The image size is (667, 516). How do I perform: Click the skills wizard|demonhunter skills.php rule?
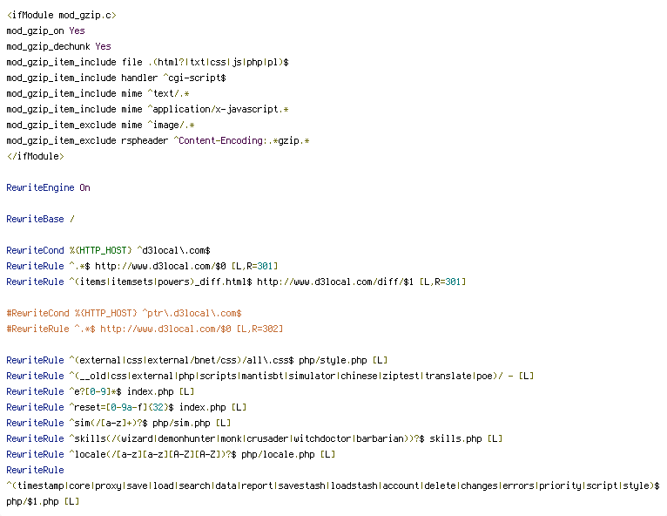[x=254, y=439]
